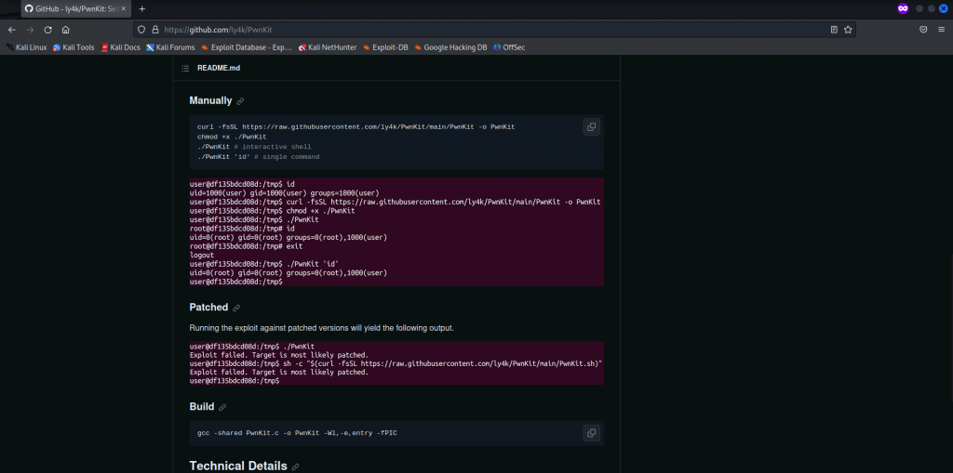Open the Kali NetHunter bookmark
Image resolution: width=953 pixels, height=473 pixels.
tap(328, 47)
